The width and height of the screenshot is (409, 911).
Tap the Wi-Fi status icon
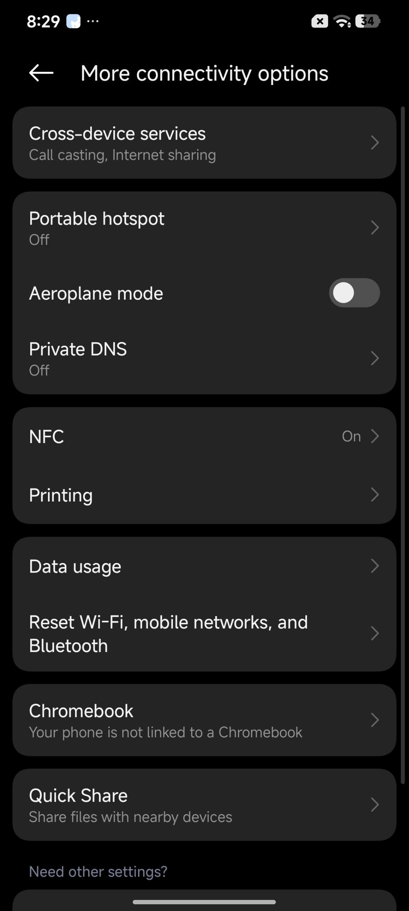(343, 22)
